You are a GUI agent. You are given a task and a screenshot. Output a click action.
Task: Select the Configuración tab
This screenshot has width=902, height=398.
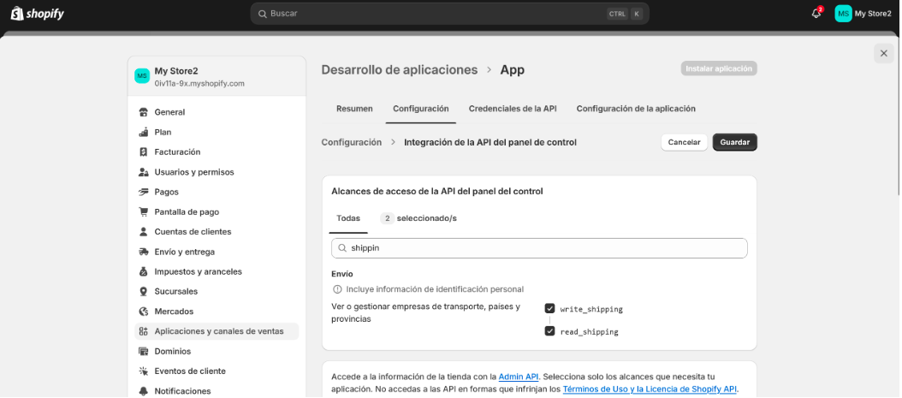420,109
